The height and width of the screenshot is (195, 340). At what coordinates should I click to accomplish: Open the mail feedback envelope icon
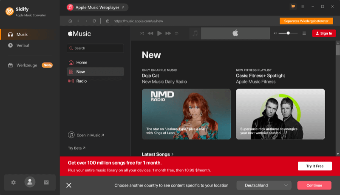click(x=46, y=182)
